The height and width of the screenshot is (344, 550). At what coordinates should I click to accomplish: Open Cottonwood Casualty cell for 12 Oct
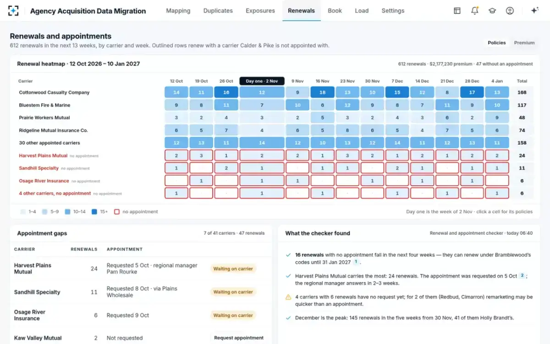point(176,93)
